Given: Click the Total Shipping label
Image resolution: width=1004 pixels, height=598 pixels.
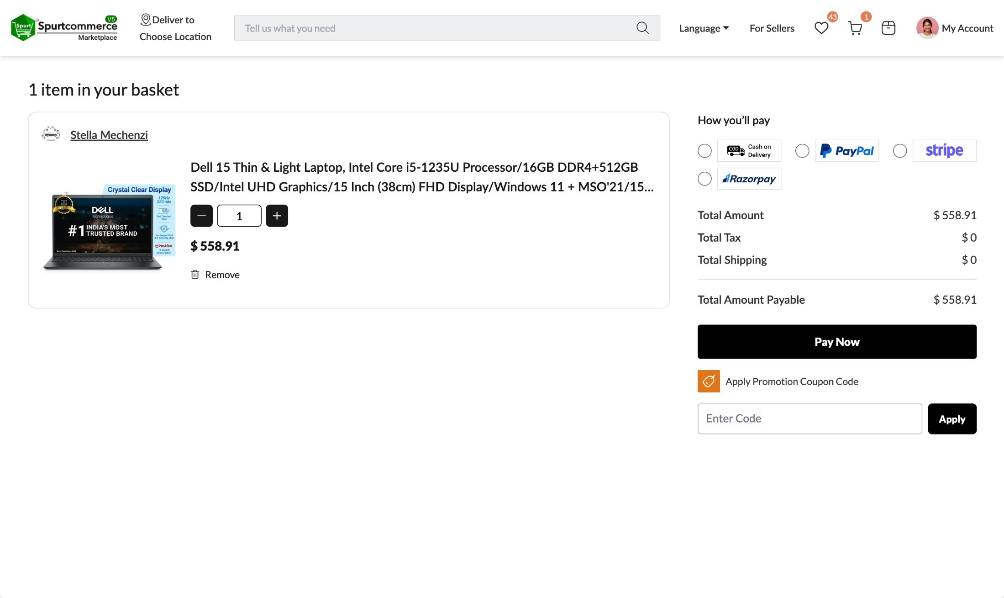Looking at the screenshot, I should click(x=732, y=260).
